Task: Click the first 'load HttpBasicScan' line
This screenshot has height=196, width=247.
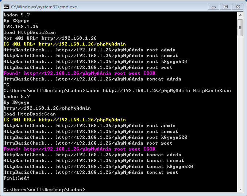Action: coord(30,32)
